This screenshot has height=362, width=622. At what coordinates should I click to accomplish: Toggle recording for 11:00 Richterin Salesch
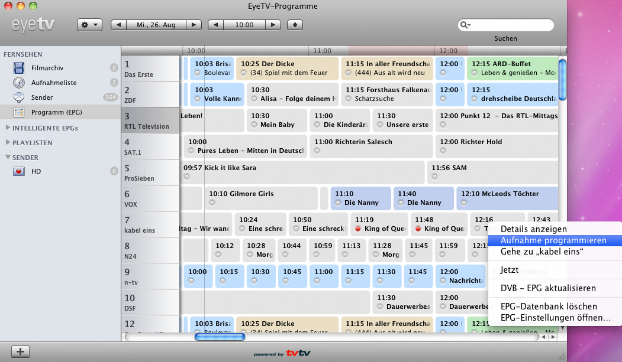[317, 151]
